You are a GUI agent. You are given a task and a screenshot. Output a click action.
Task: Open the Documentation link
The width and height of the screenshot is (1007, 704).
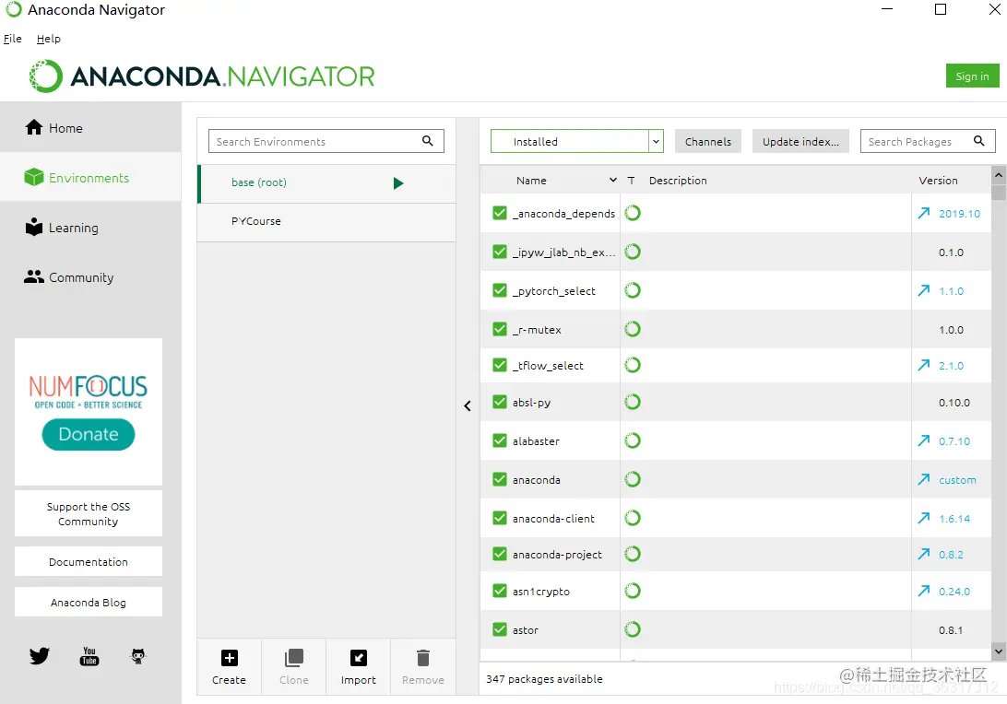coord(89,561)
